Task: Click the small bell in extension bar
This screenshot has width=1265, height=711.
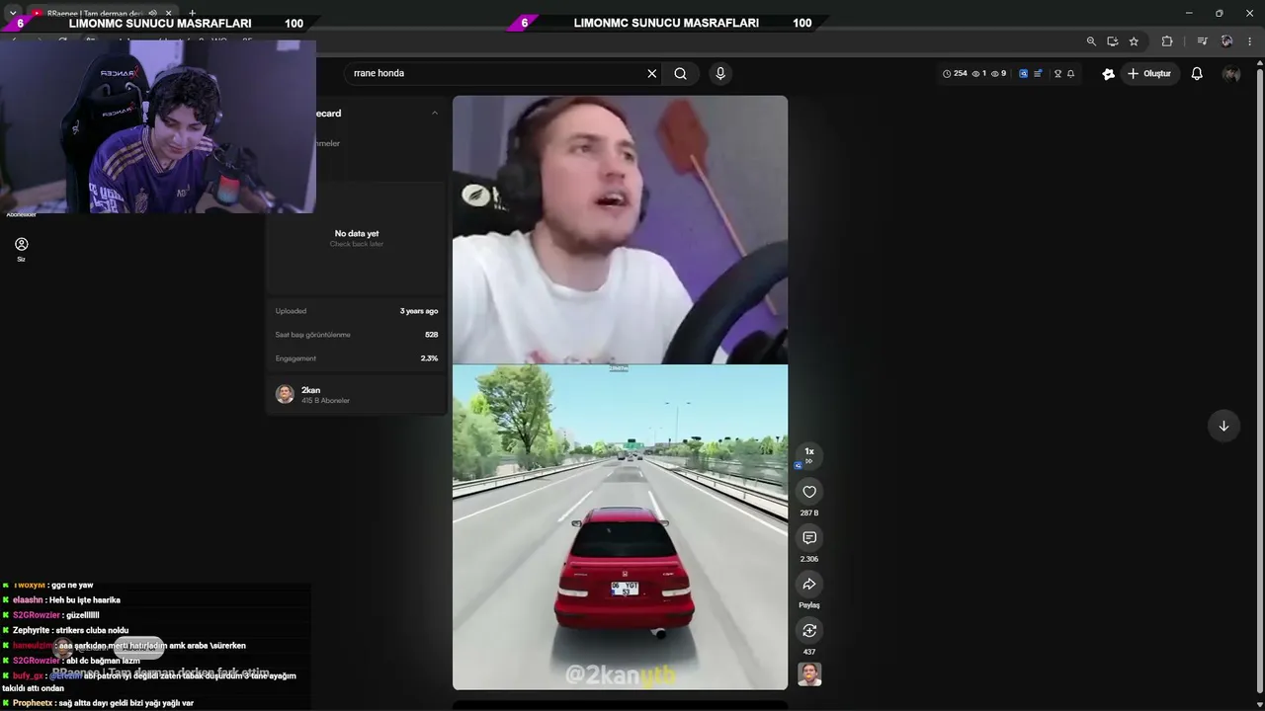Action: pos(1070,73)
